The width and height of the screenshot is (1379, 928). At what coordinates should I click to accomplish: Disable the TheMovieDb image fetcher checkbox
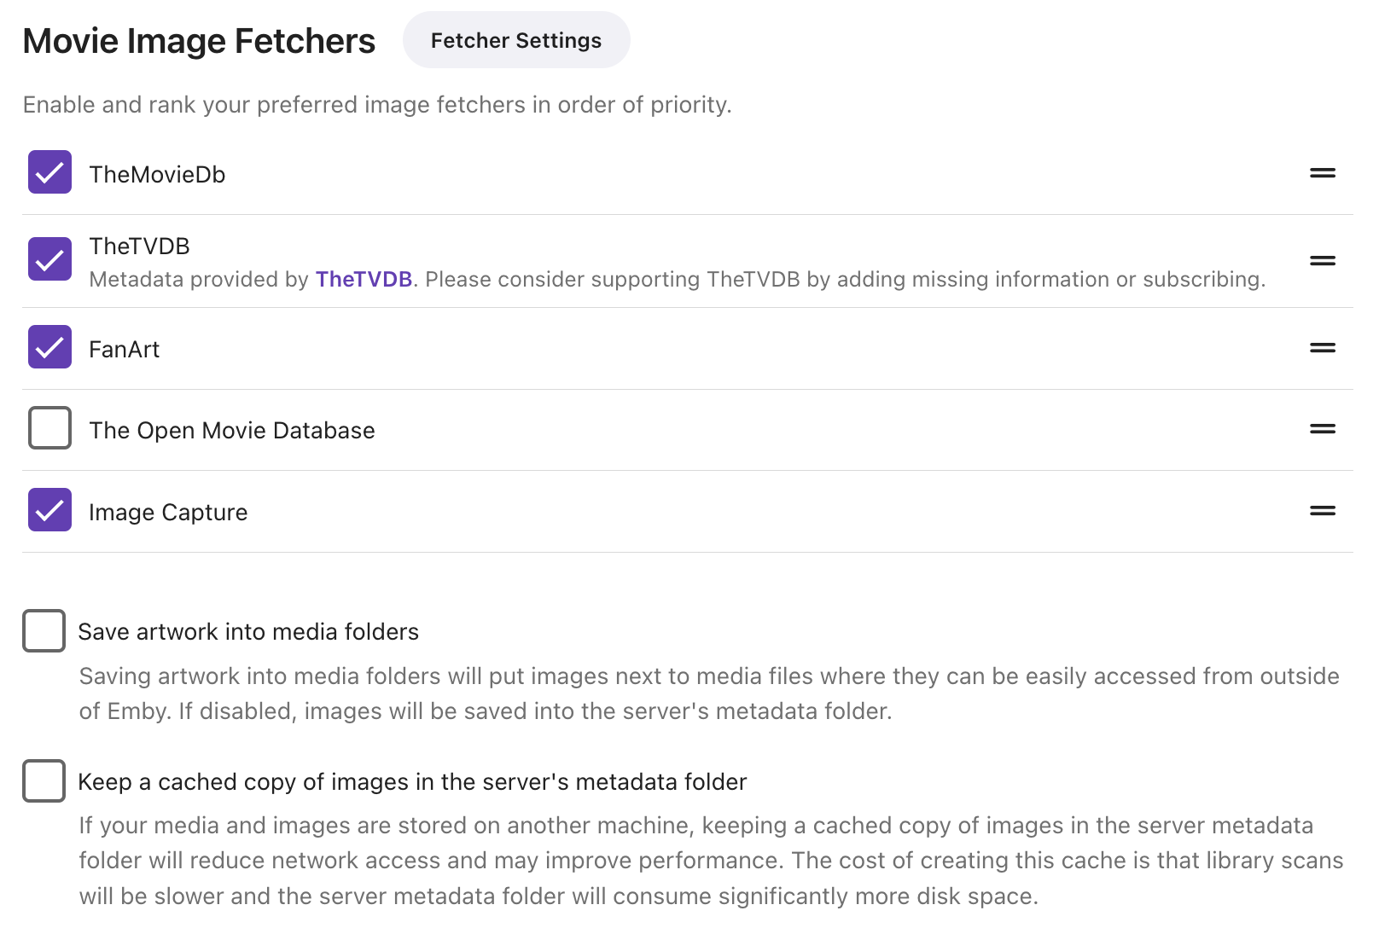pyautogui.click(x=49, y=172)
